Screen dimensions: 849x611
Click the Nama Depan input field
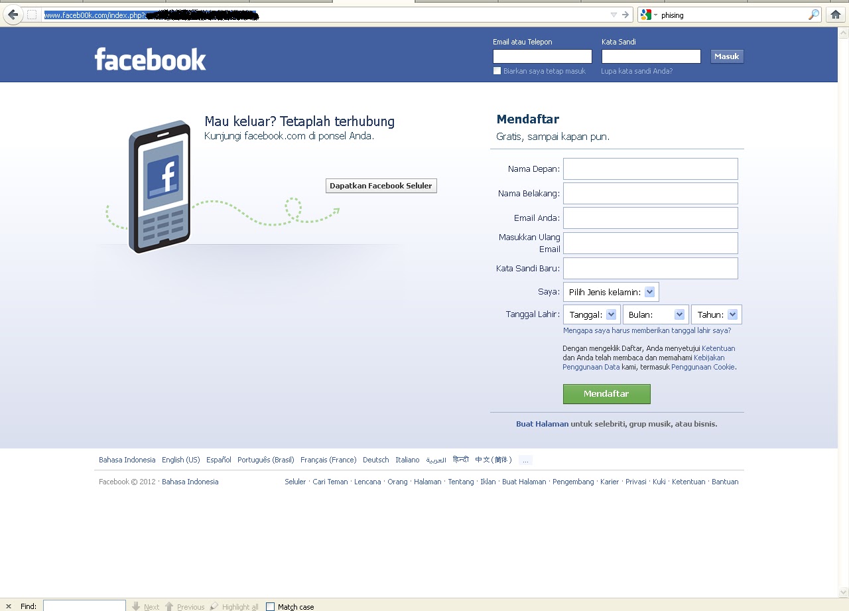[651, 169]
